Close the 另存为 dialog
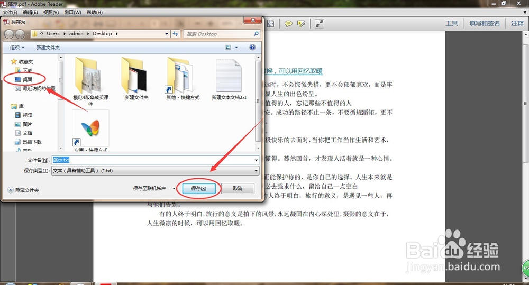529x285 pixels. pos(253,20)
